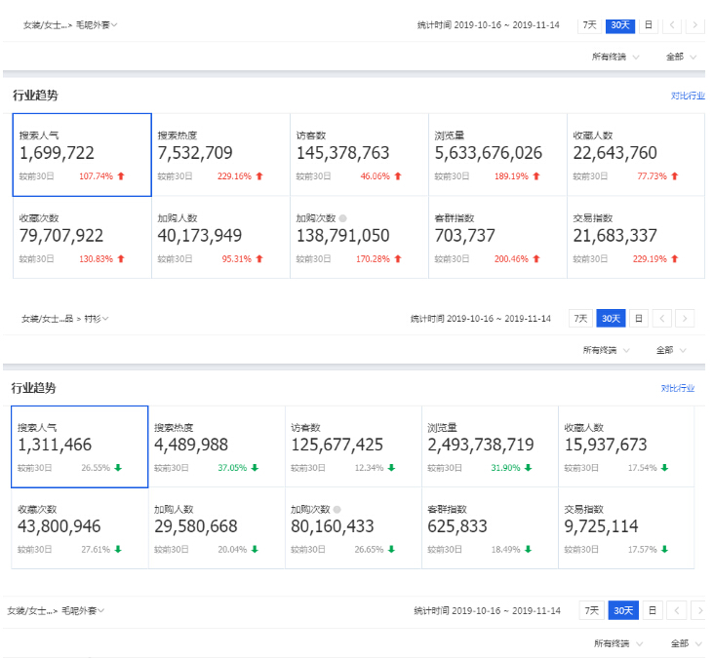Click red up arrow in 交易指数 21,683,337 card

point(675,259)
